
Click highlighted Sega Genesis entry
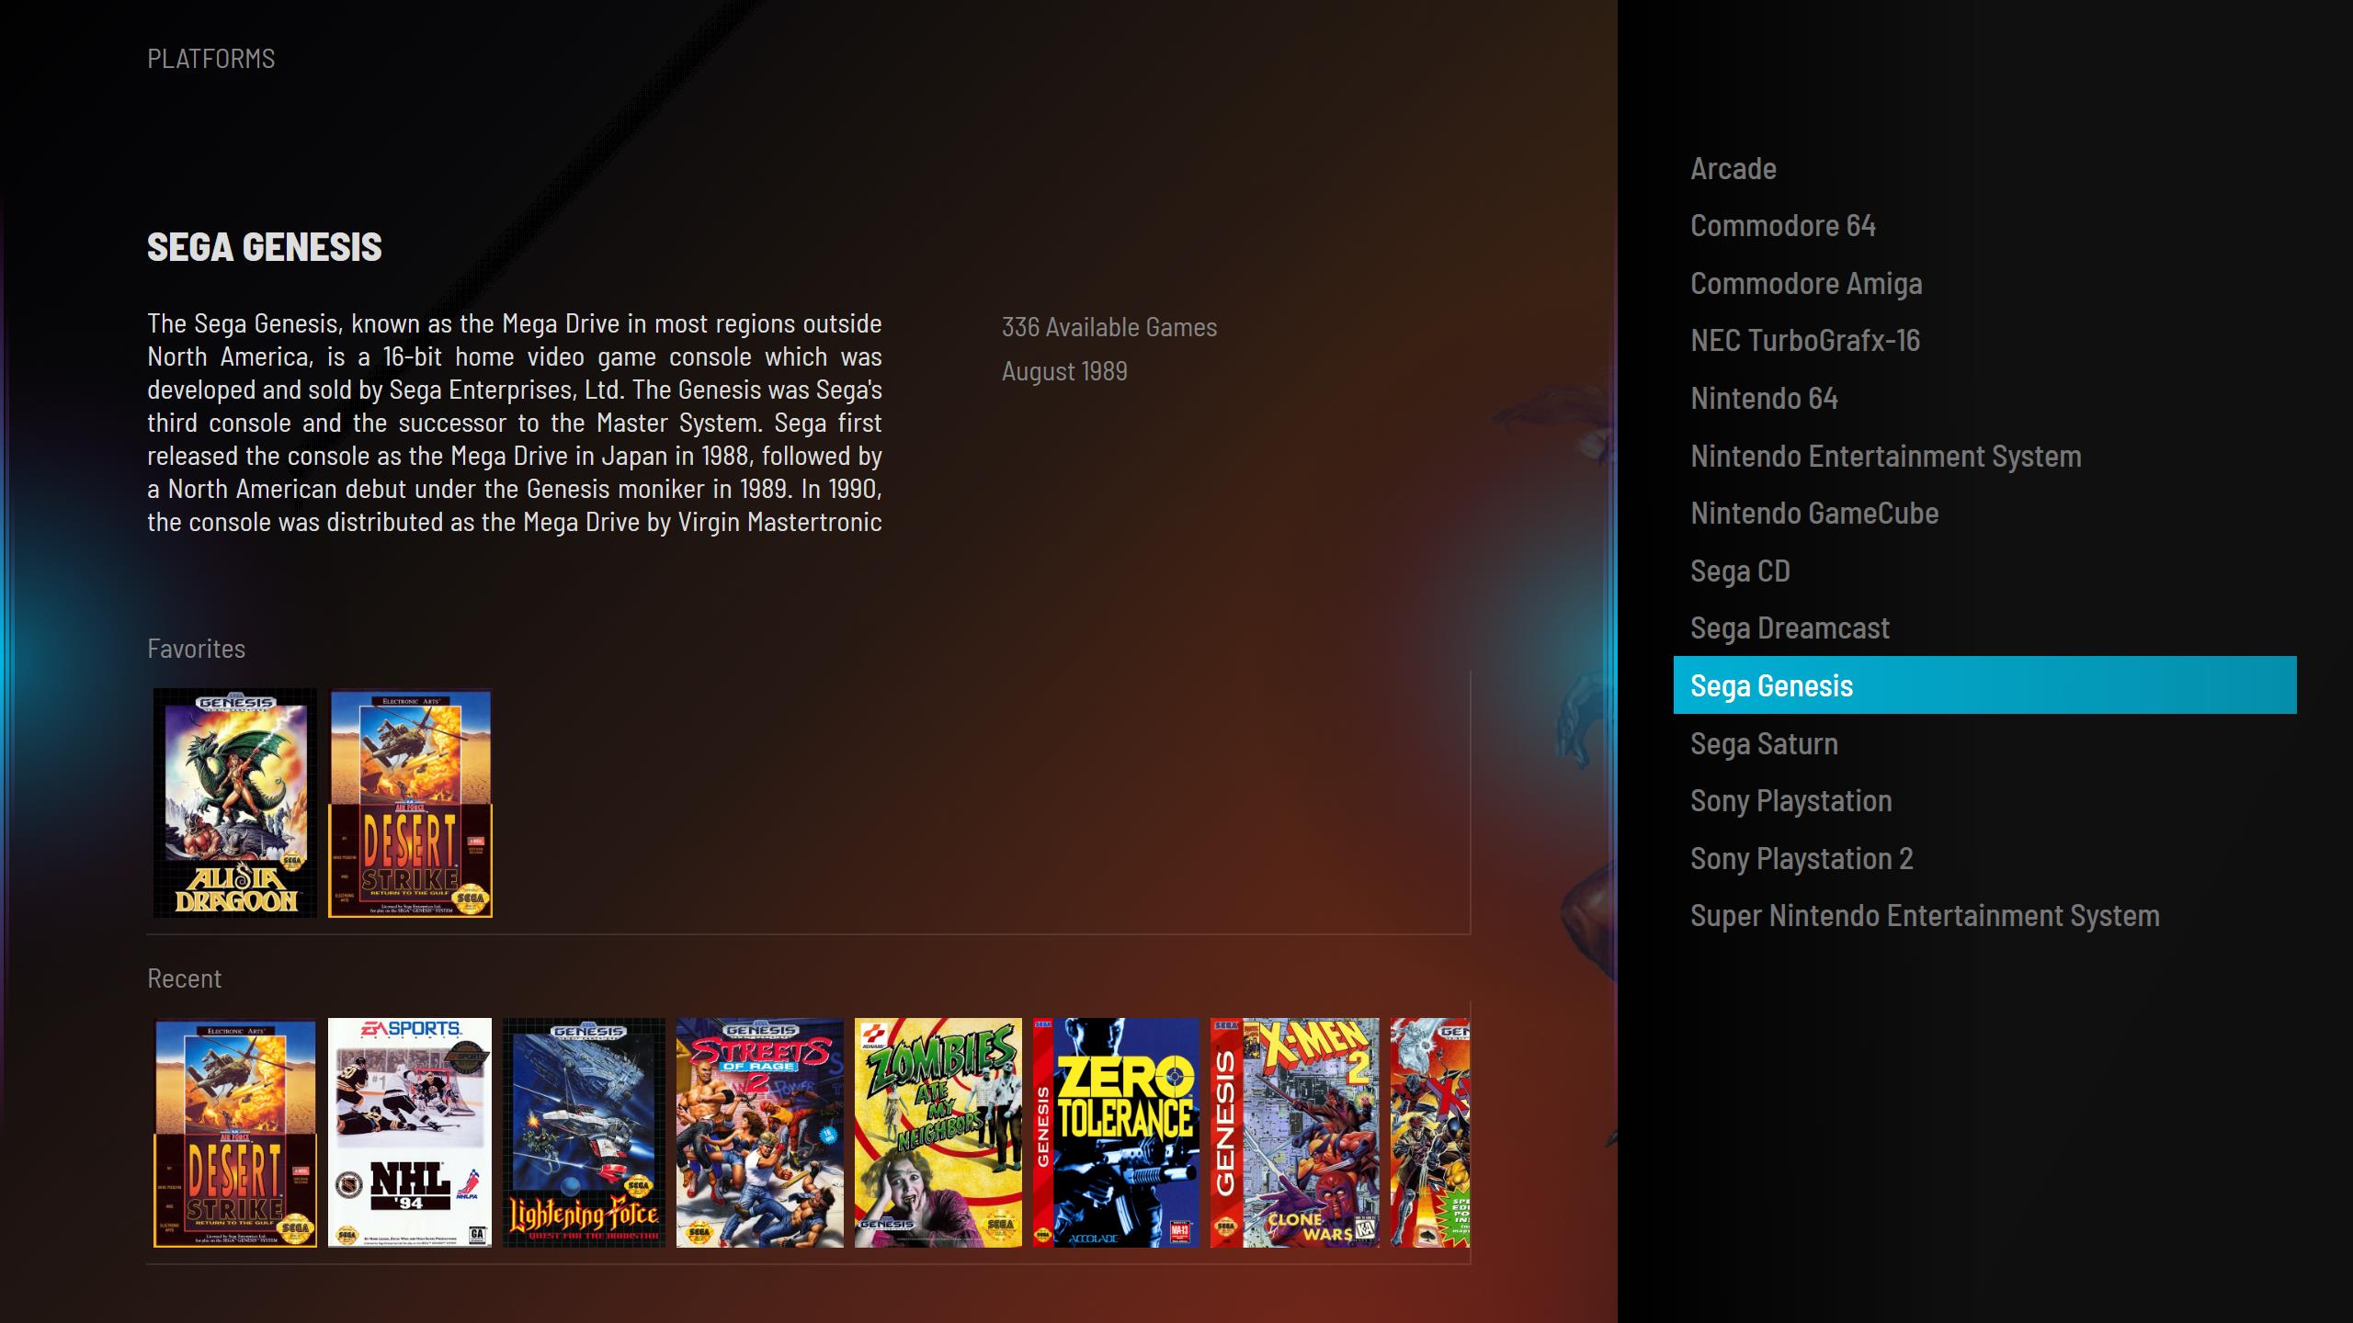pyautogui.click(x=1985, y=685)
